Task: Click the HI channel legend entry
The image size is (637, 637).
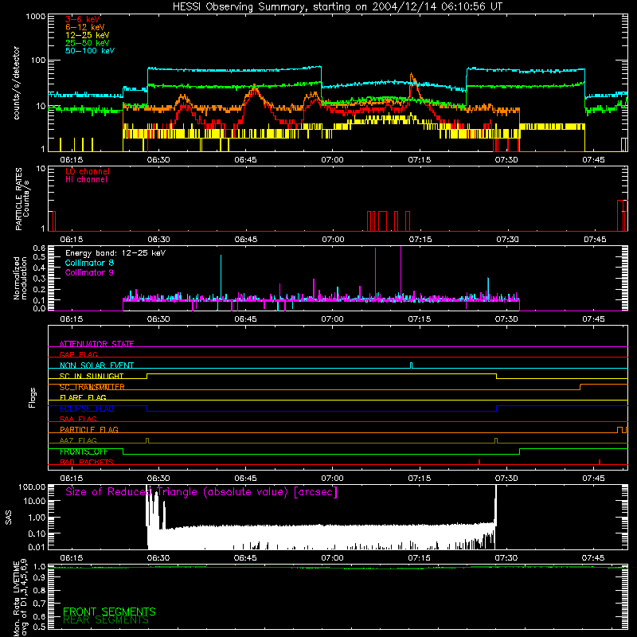Action: click(x=86, y=180)
